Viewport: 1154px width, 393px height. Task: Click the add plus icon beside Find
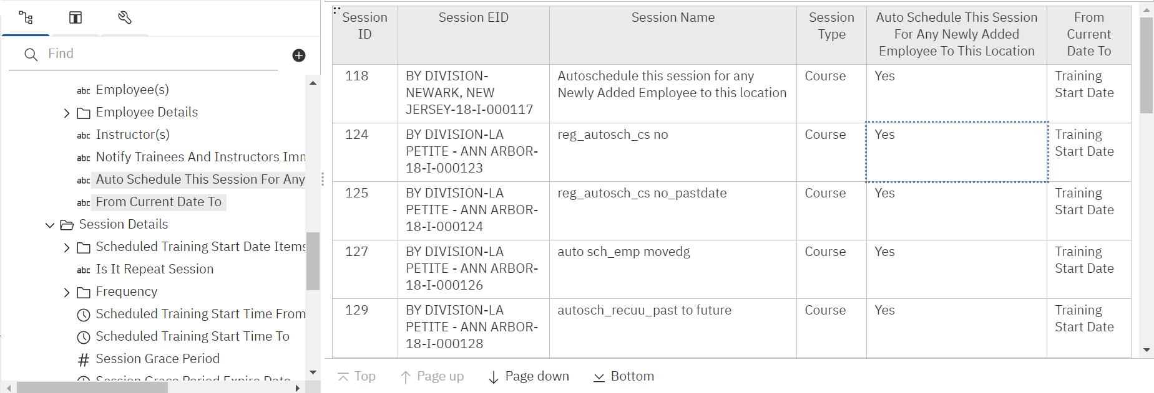coord(299,55)
